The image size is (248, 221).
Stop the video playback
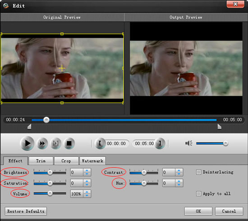pyautogui.click(x=69, y=143)
